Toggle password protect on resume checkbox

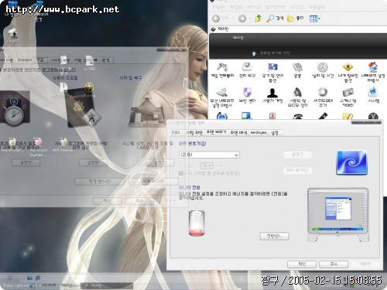point(181,173)
